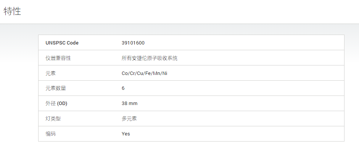359x164 pixels.
Task: Click 所有安捷伦原子吸收系统 text
Action: click(x=150, y=58)
